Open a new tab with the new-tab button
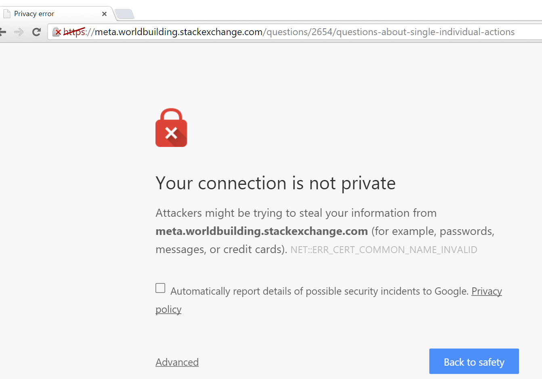Screen dimensions: 542x379 125,14
